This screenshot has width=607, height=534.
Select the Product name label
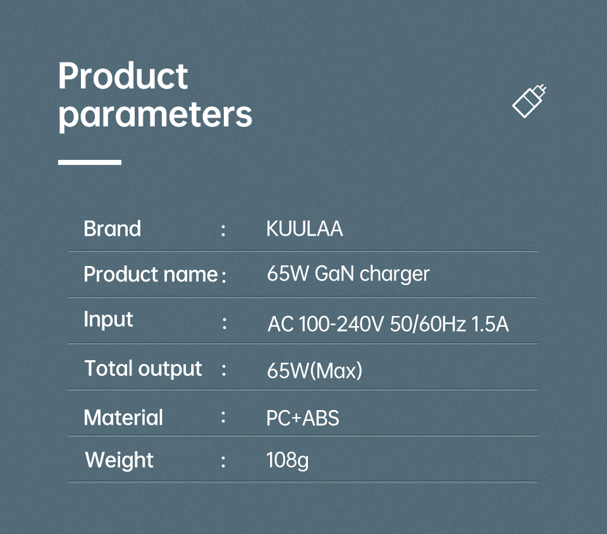point(150,274)
